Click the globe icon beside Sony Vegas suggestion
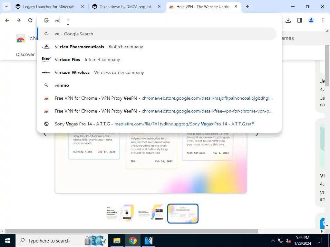The height and width of the screenshot is (247, 330). [x=46, y=124]
